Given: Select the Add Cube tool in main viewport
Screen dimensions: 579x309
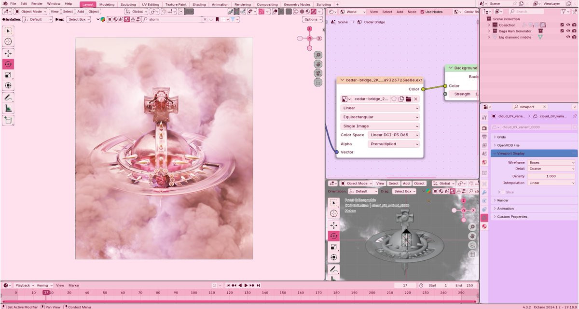Looking at the screenshot, I should (x=8, y=120).
